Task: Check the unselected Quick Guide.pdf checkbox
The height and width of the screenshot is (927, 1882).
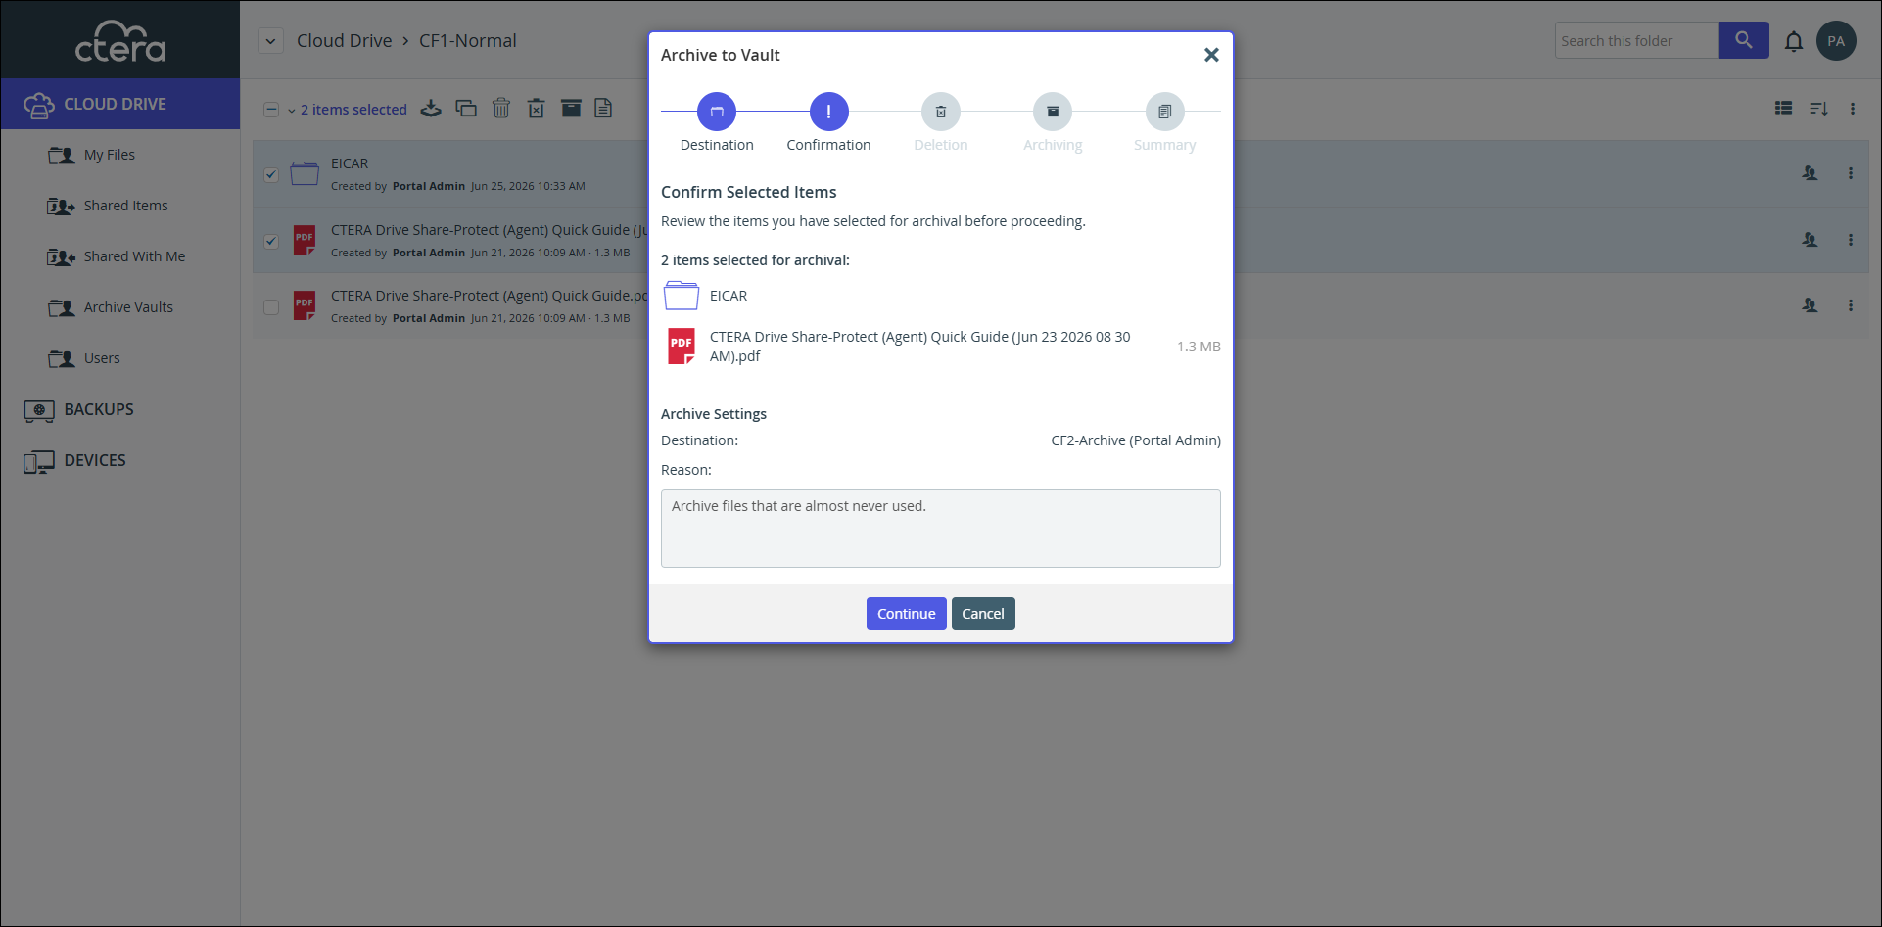Action: pyautogui.click(x=271, y=306)
